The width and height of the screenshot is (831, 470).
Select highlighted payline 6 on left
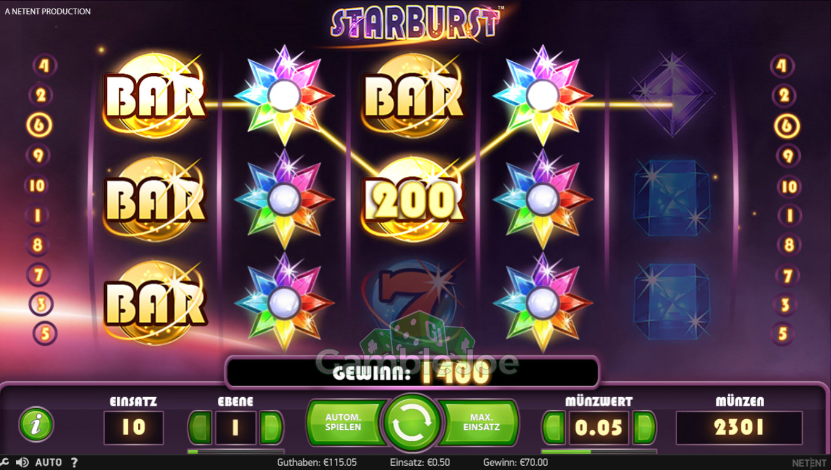40,125
